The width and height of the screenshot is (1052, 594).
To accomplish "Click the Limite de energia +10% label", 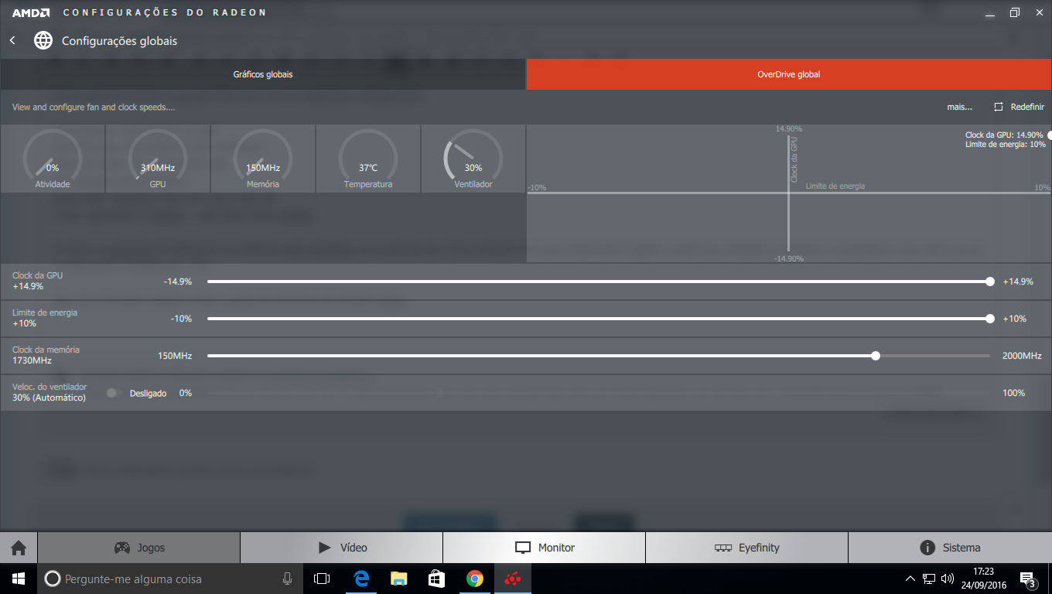I will coord(45,318).
